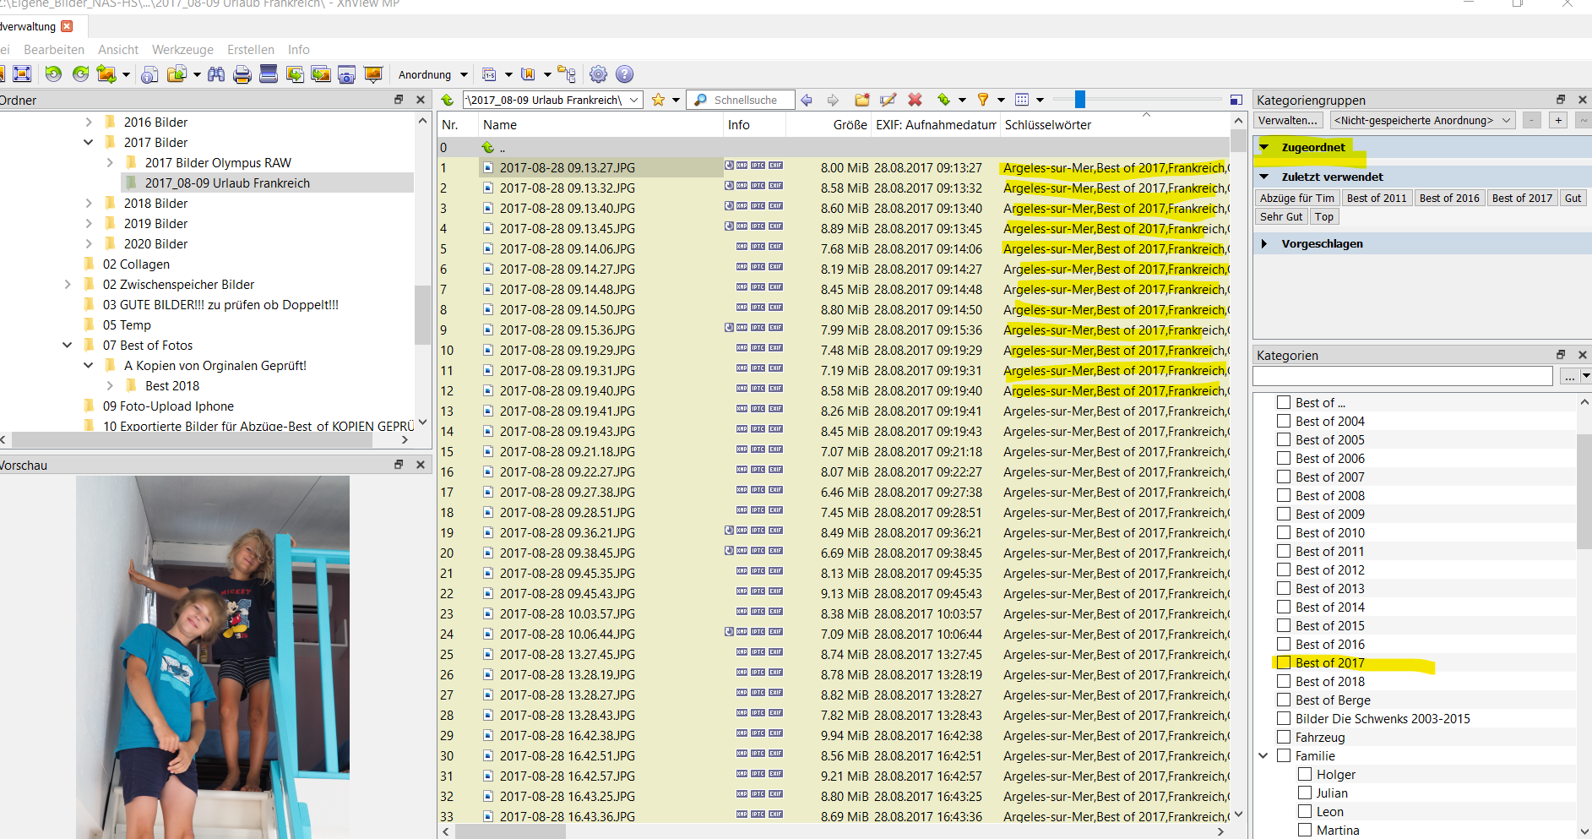Expand the Vorgeschlagen section
Viewport: 1592px width, 839px height.
[1264, 244]
